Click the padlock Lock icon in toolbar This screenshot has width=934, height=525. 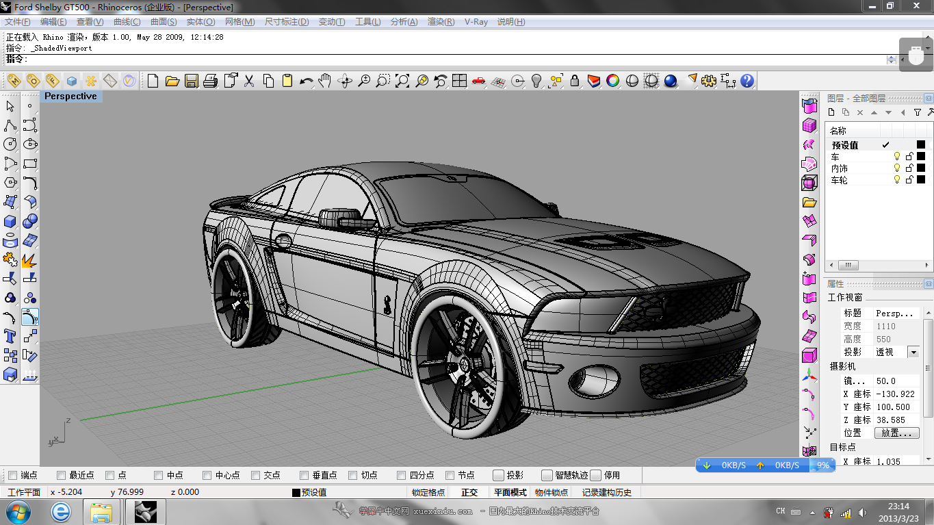[575, 81]
